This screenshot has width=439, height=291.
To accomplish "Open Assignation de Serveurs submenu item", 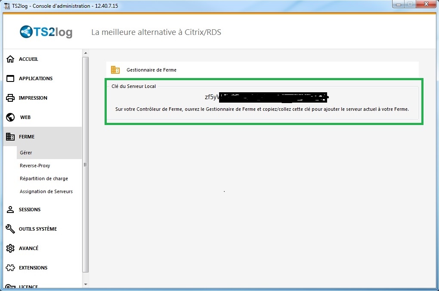I will tap(46, 191).
